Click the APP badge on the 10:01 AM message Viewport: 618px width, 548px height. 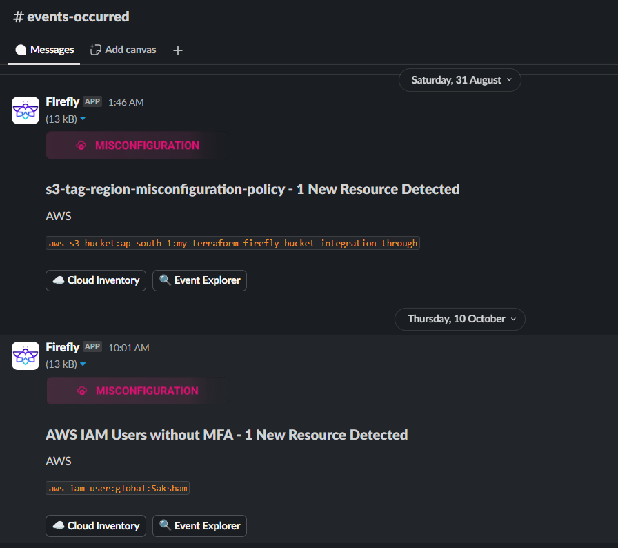pos(92,347)
